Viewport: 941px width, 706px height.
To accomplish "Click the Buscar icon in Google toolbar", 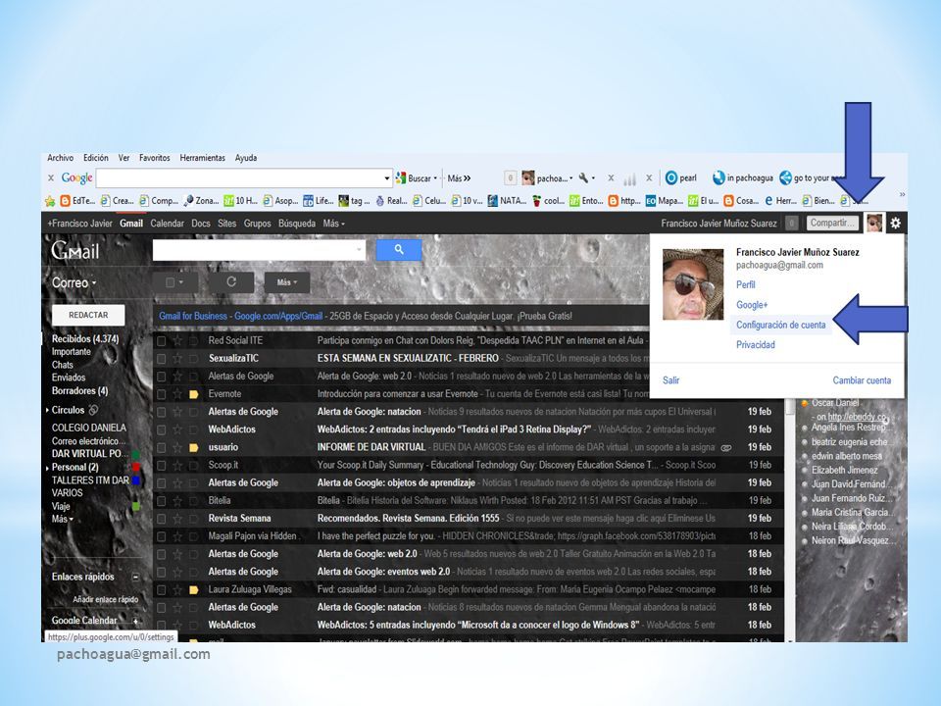I will [401, 178].
